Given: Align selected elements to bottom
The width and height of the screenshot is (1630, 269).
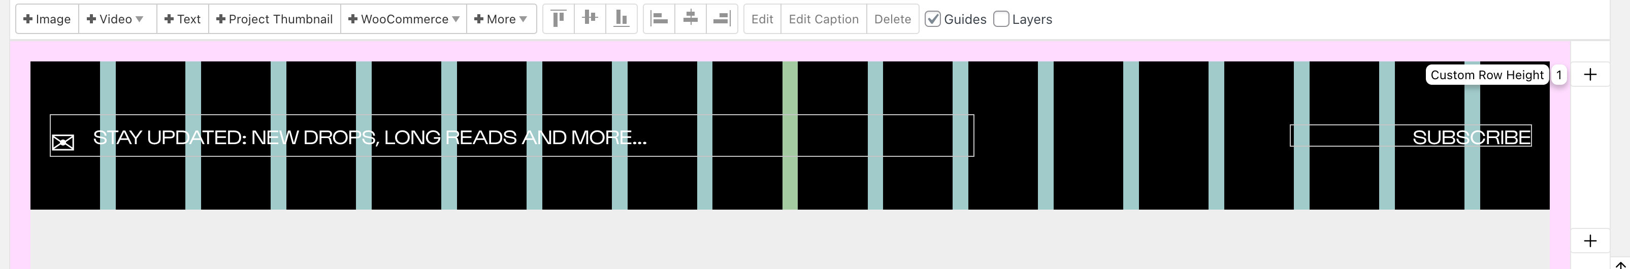Looking at the screenshot, I should [622, 19].
